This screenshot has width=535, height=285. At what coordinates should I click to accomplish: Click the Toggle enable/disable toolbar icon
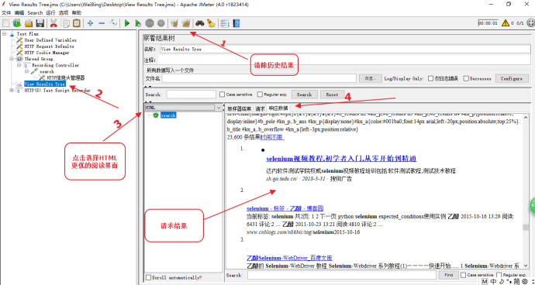coord(113,23)
